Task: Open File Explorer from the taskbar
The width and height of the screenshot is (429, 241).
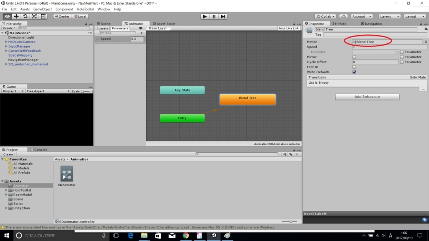Action: coord(144,235)
